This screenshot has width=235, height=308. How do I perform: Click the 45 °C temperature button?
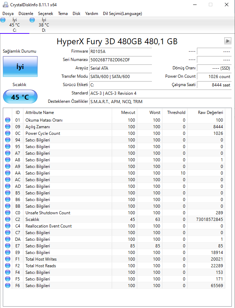[20, 97]
